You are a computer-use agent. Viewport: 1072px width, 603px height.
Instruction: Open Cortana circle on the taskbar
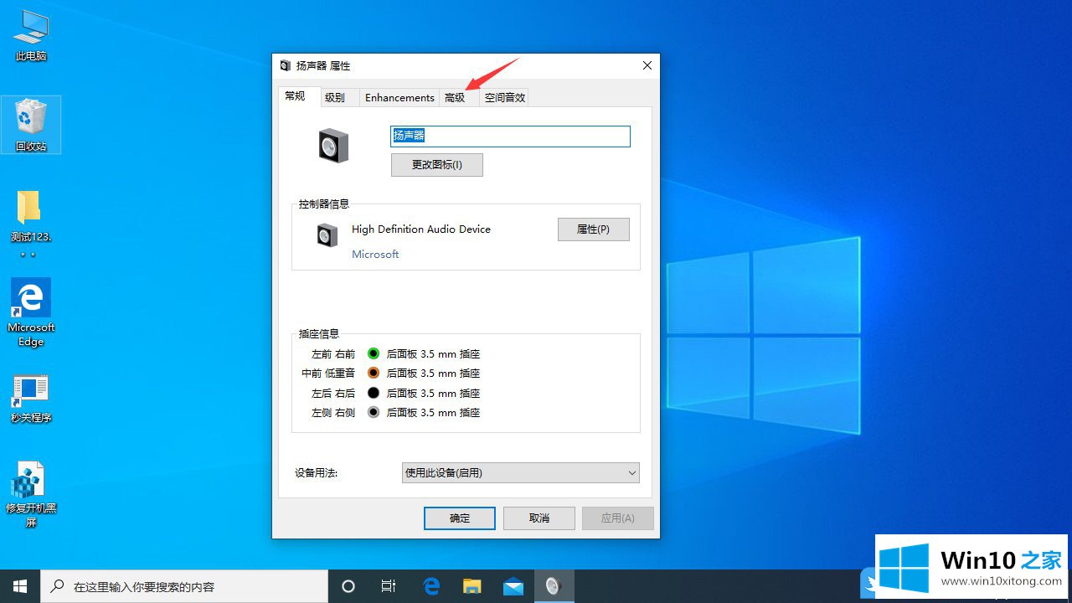click(348, 586)
